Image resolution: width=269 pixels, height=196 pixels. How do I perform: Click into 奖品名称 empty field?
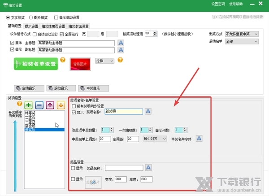124,168
